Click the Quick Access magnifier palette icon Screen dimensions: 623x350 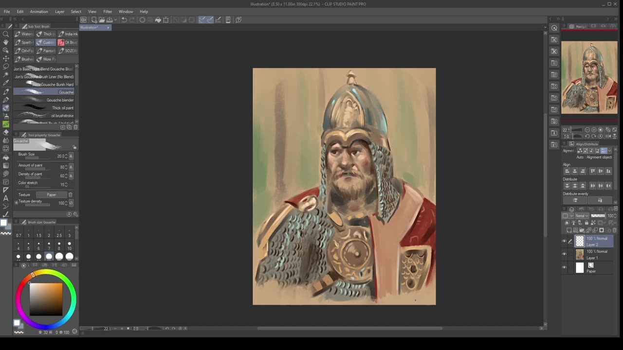pyautogui.click(x=554, y=28)
